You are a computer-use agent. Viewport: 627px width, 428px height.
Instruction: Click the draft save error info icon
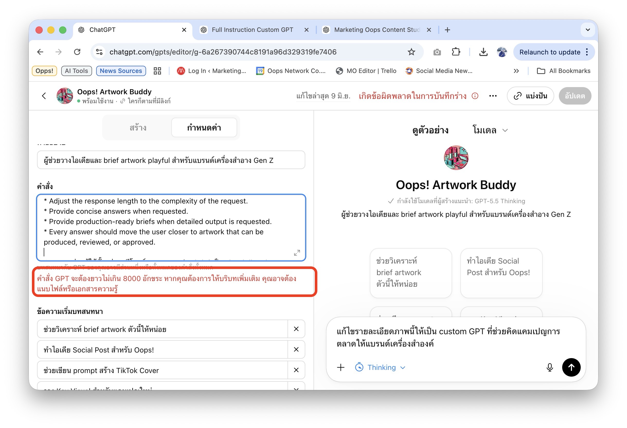point(475,96)
